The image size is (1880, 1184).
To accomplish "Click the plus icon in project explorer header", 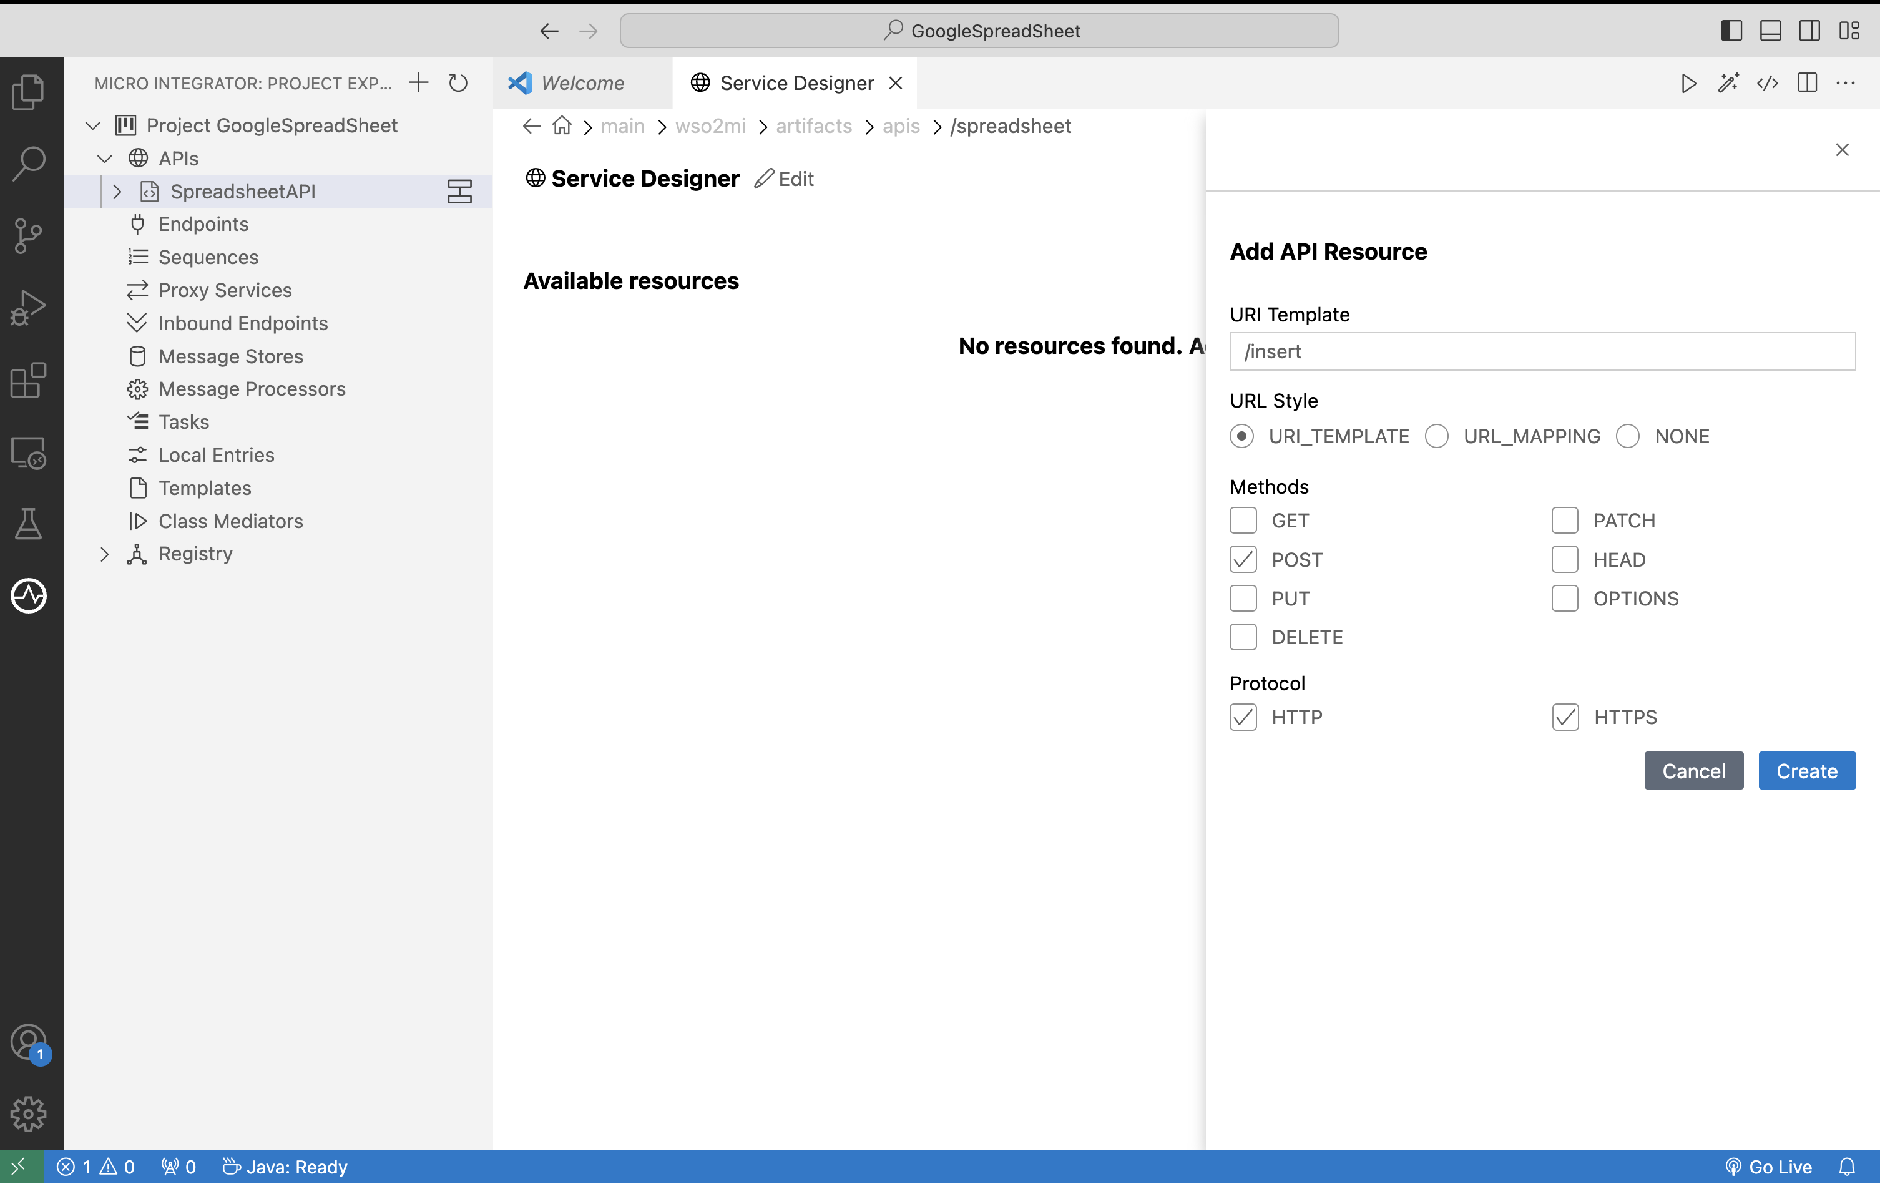I will (x=419, y=83).
